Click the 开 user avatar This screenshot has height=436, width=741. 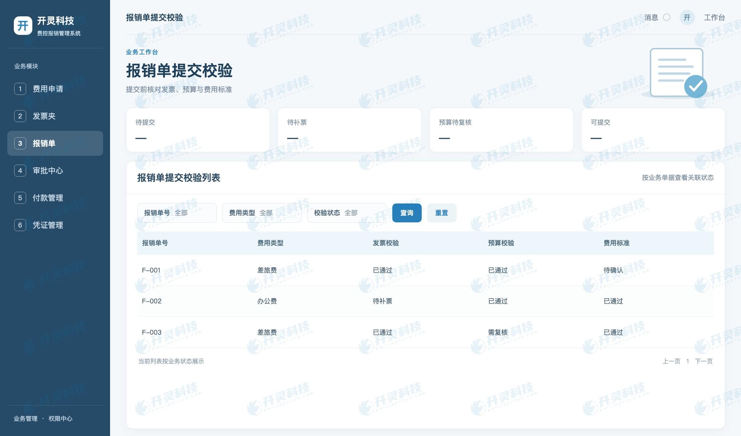687,17
